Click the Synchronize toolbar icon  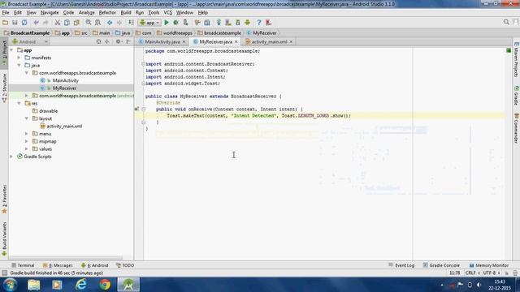(x=24, y=23)
